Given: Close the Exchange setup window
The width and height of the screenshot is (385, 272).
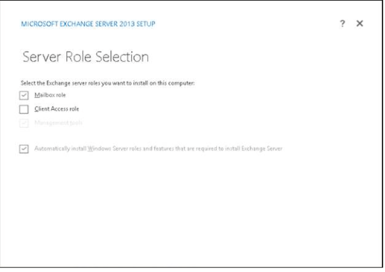Looking at the screenshot, I should click(x=360, y=24).
